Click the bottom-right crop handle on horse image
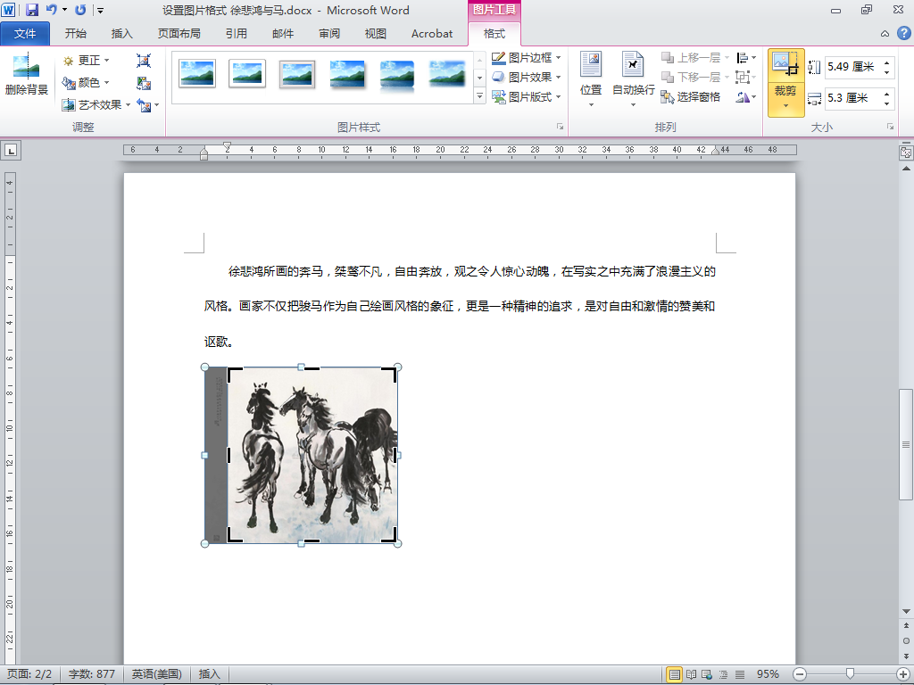The height and width of the screenshot is (685, 914). [x=391, y=536]
